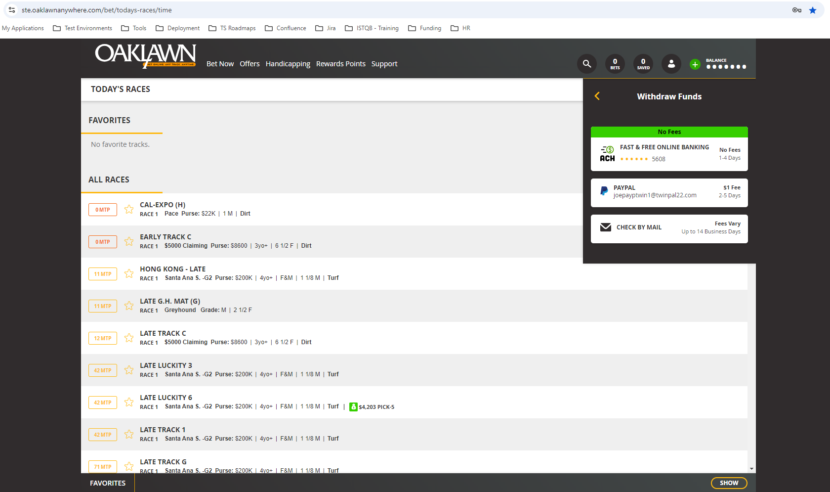
Task: Choose Check By Mail withdrawal
Action: (x=669, y=229)
